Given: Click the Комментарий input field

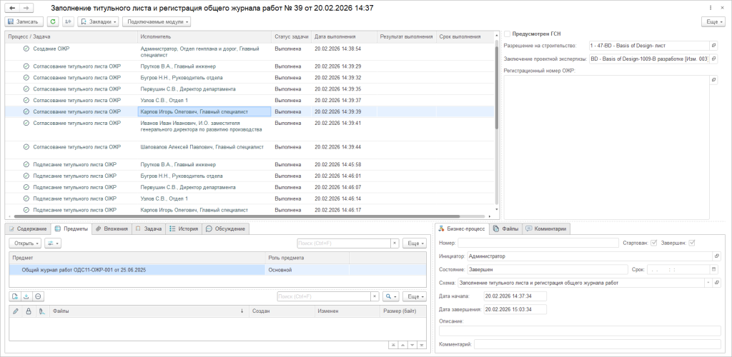Looking at the screenshot, I should point(598,344).
